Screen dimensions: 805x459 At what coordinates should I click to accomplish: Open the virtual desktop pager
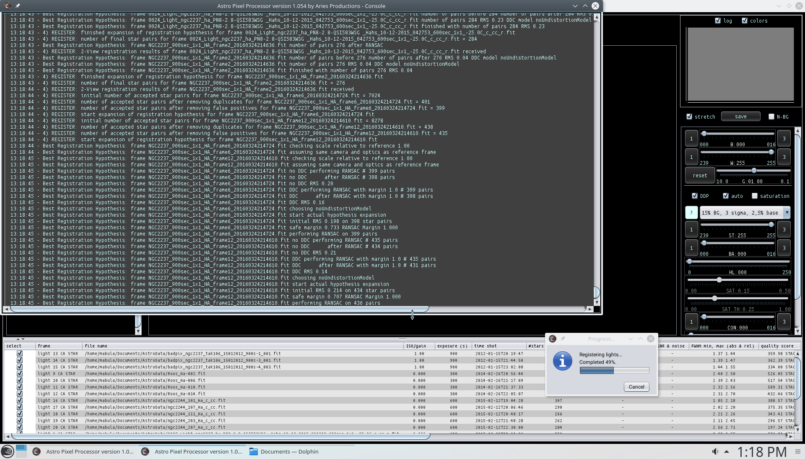(21, 451)
